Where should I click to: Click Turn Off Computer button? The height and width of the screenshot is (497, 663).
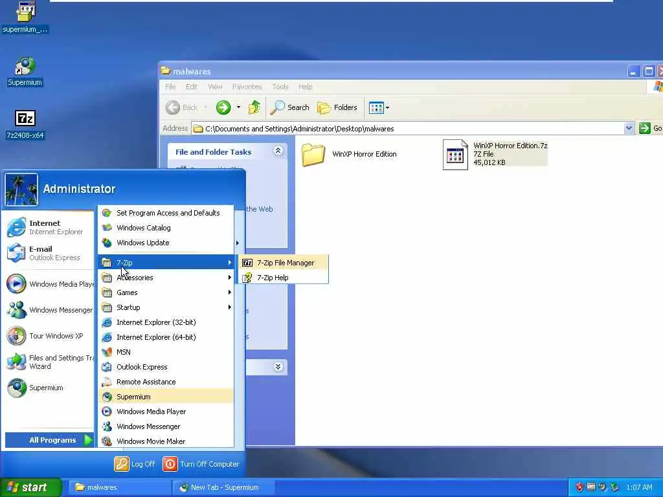(x=201, y=464)
